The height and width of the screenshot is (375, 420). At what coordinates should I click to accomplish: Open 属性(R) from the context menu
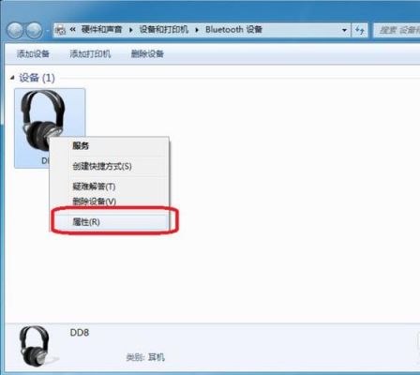click(x=110, y=222)
